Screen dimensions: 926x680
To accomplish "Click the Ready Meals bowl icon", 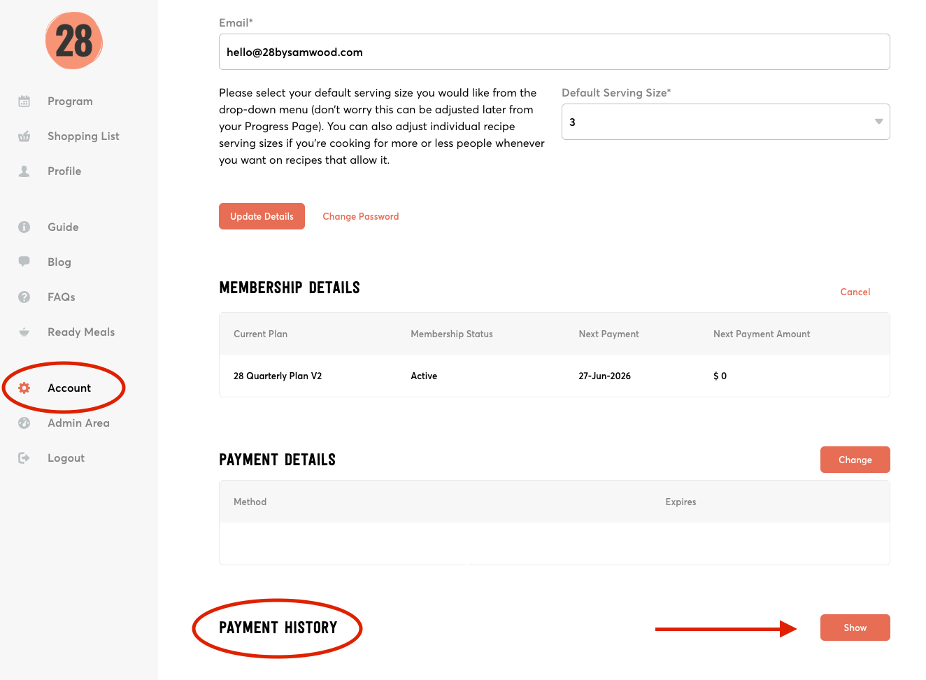I will click(24, 332).
